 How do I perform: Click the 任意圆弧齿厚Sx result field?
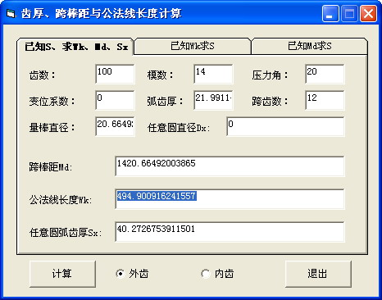coord(230,232)
